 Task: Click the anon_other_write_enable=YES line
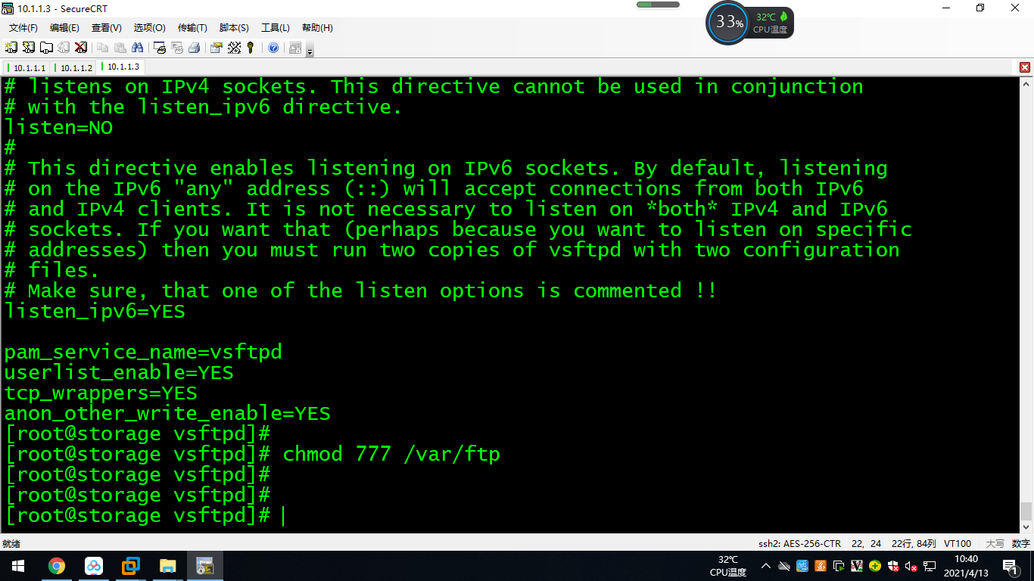tap(167, 413)
